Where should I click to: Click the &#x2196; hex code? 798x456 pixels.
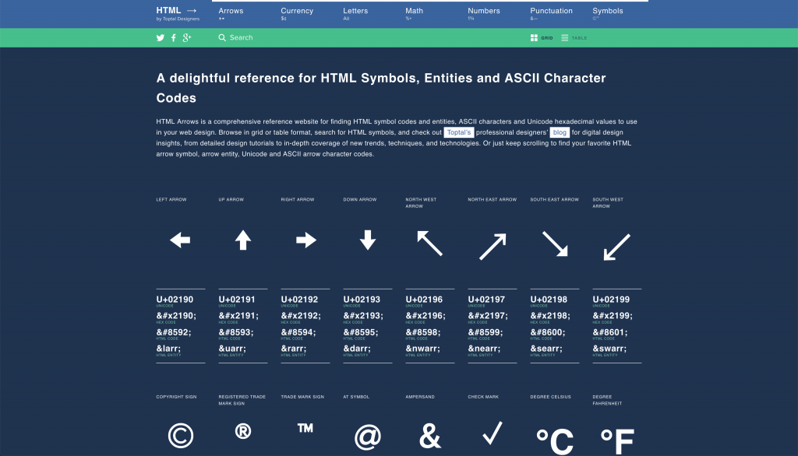click(x=425, y=316)
